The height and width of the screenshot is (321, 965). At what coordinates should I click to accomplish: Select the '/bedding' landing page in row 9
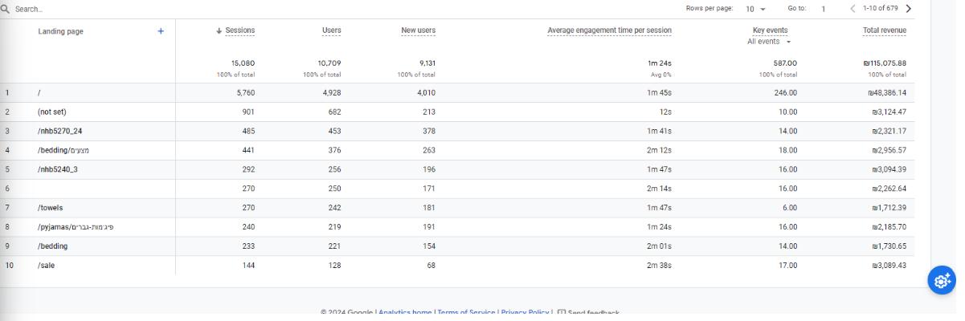[x=52, y=246]
